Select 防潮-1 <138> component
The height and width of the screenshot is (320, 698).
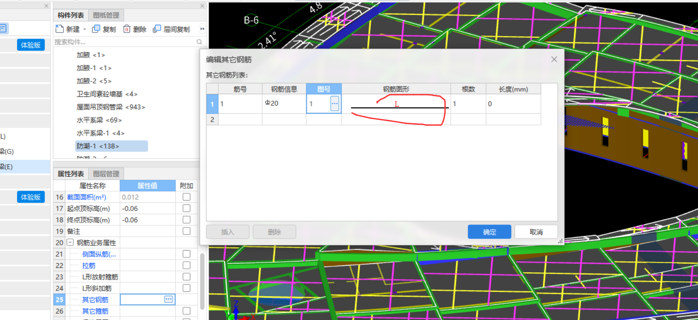coord(111,146)
